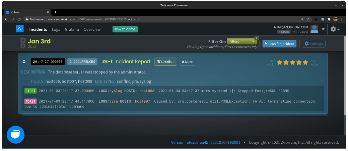
Task: Click the Jan 3rd date heading
Action: [x=39, y=41]
